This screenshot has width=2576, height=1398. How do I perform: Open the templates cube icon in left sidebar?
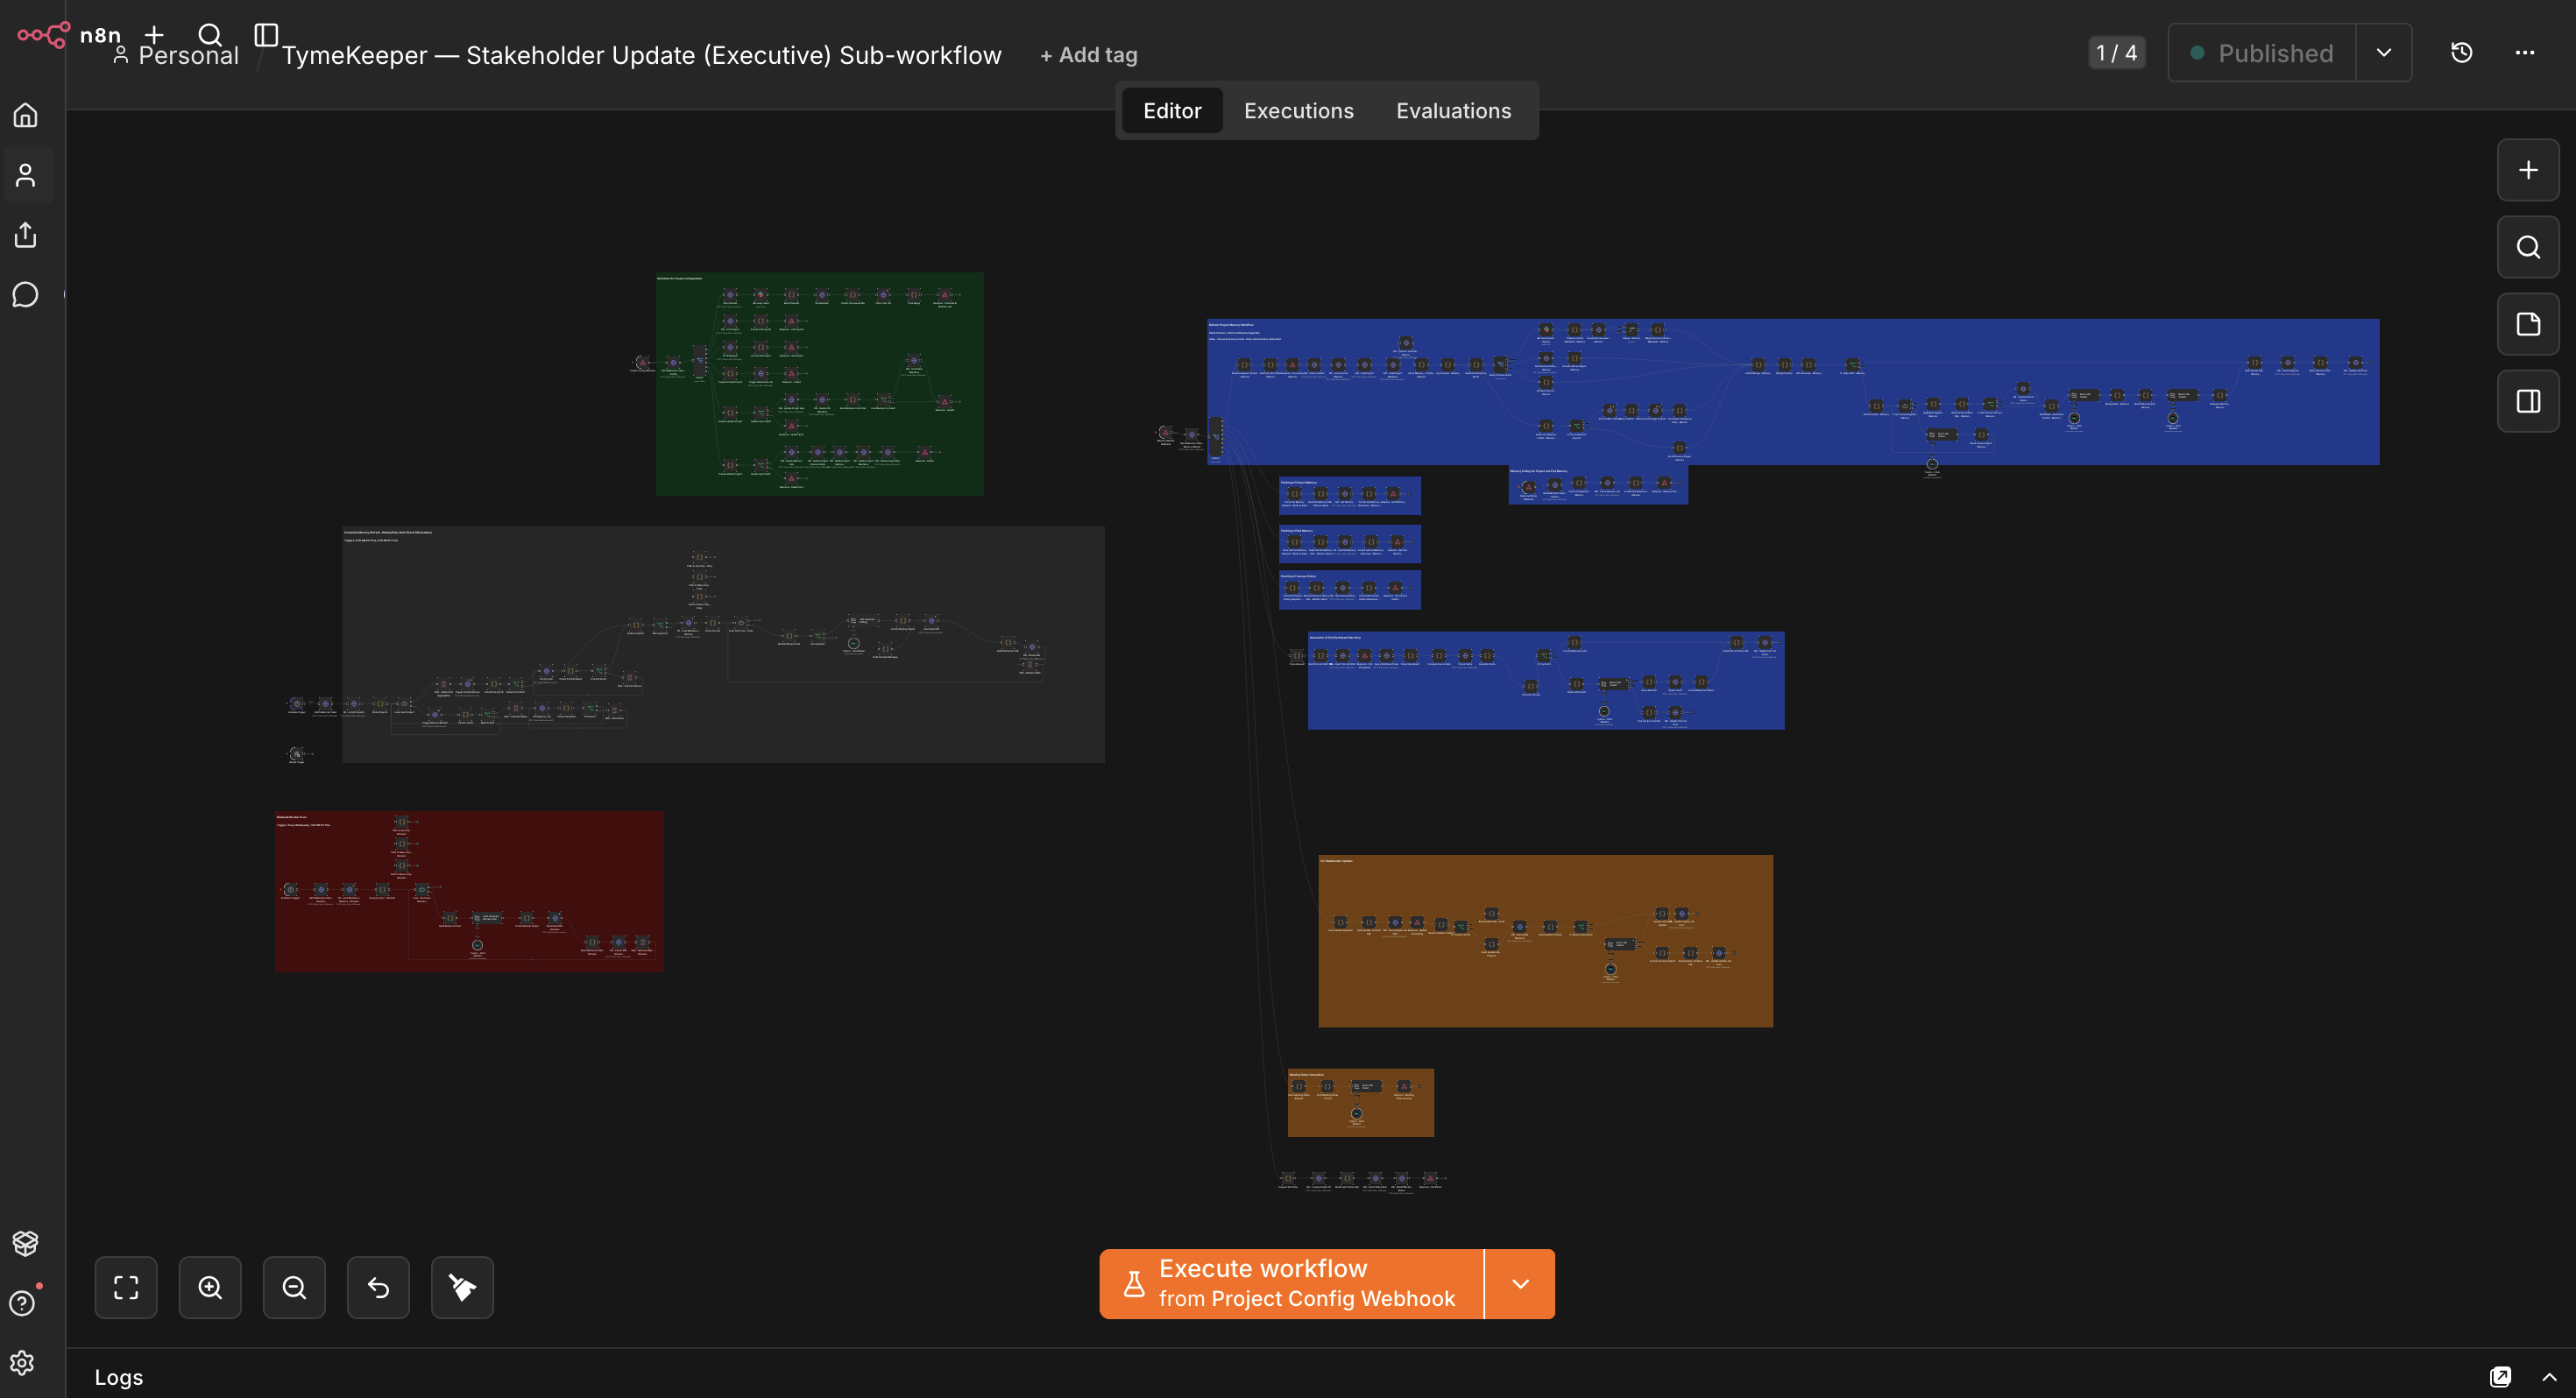click(x=26, y=1243)
